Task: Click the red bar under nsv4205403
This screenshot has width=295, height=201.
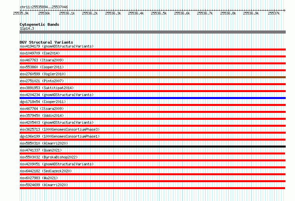Action: click(152, 126)
